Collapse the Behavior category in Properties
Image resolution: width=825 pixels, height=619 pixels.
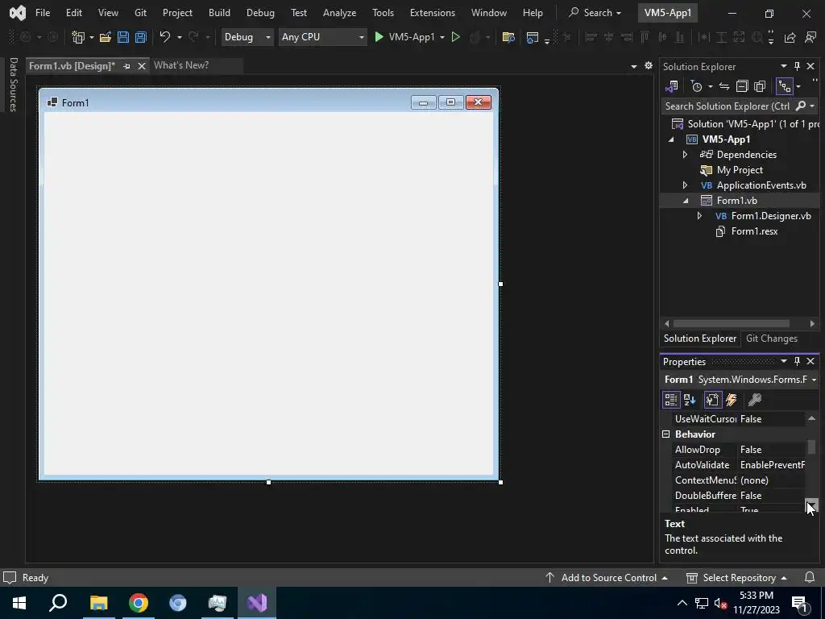pyautogui.click(x=666, y=434)
